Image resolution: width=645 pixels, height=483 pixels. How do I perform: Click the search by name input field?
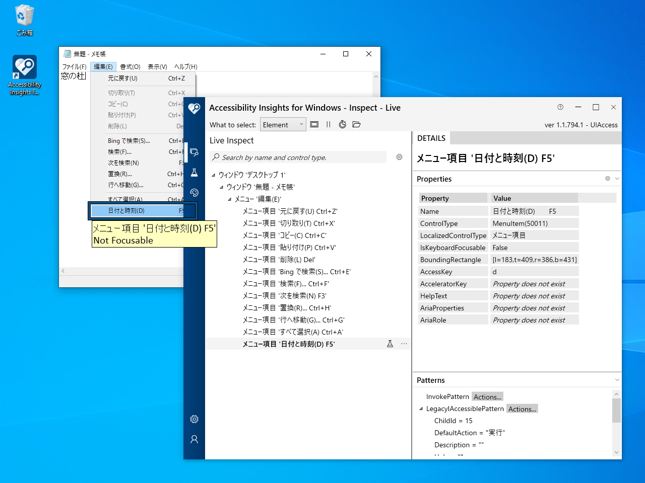(x=297, y=157)
